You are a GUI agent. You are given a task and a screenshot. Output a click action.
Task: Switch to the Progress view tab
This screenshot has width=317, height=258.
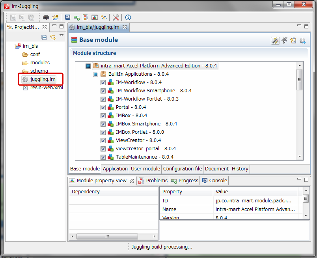click(185, 181)
